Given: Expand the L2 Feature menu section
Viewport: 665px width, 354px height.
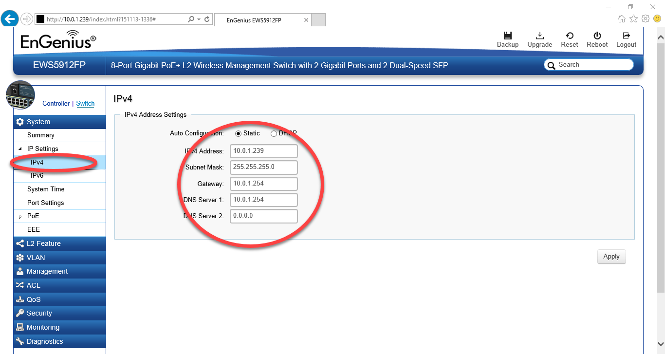Looking at the screenshot, I should coord(59,243).
